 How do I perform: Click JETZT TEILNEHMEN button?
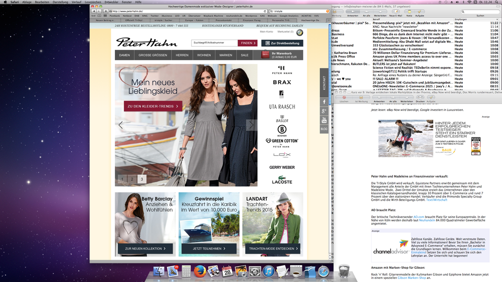(x=209, y=249)
